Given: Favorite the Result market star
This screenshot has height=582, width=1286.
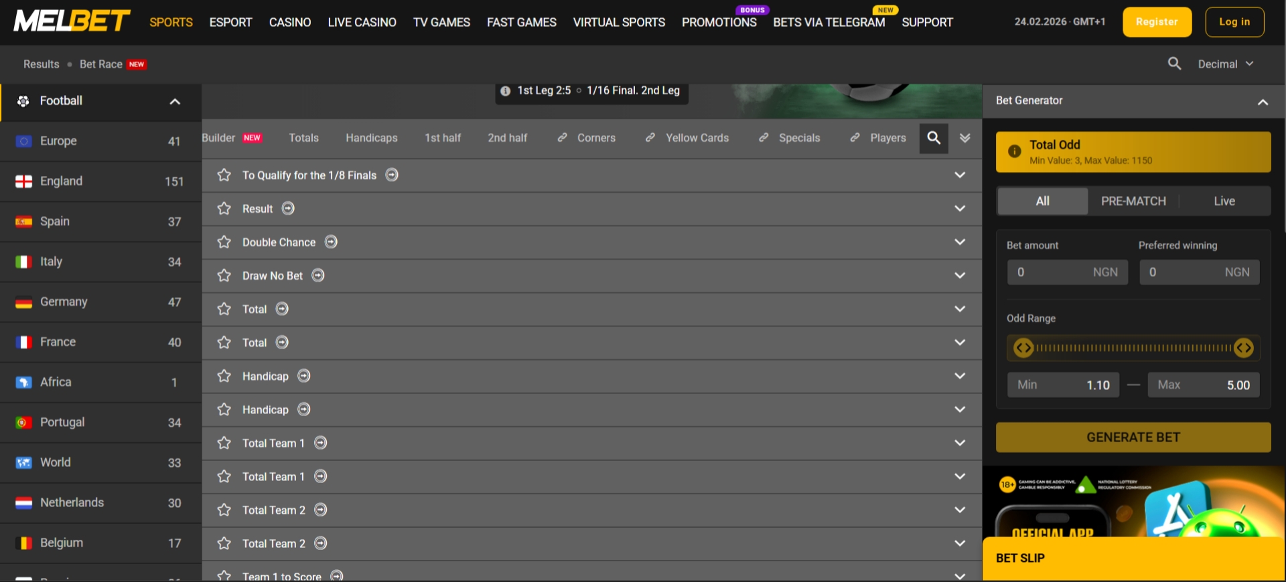Looking at the screenshot, I should (224, 208).
